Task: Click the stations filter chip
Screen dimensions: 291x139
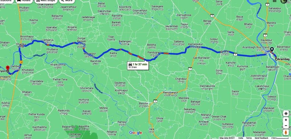Action: (6, 1)
